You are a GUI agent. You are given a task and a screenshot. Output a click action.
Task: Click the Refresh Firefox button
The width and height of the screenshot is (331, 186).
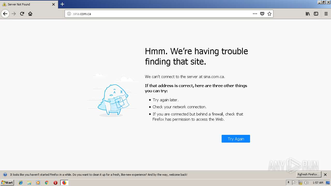(309, 174)
